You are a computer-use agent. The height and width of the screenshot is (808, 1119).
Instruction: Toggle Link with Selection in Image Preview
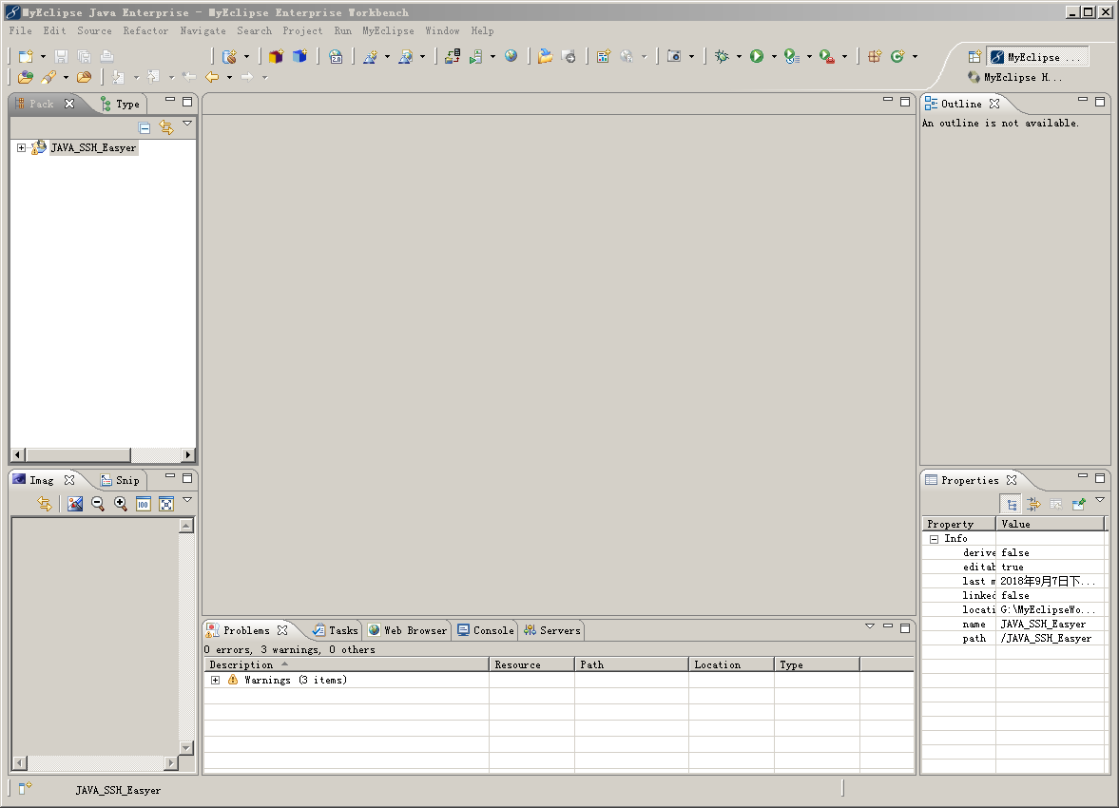pyautogui.click(x=44, y=504)
